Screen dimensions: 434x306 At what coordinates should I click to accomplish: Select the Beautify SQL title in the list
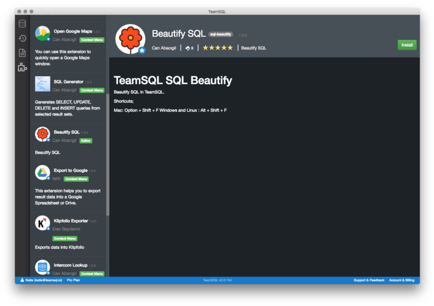(67, 132)
